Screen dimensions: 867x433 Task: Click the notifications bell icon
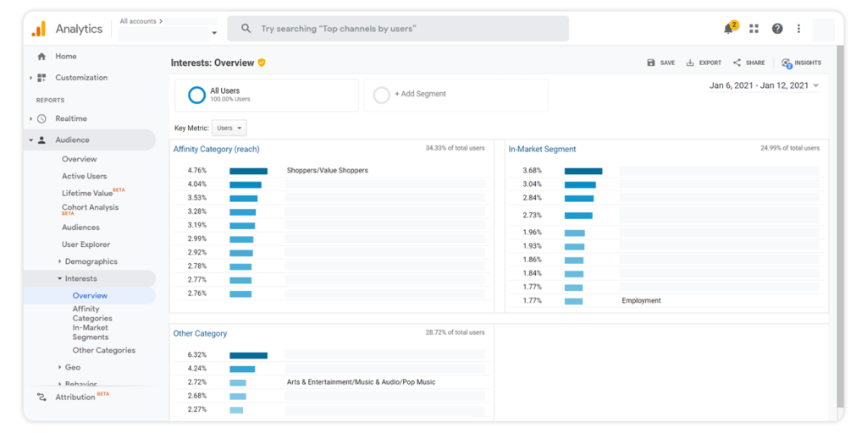728,29
